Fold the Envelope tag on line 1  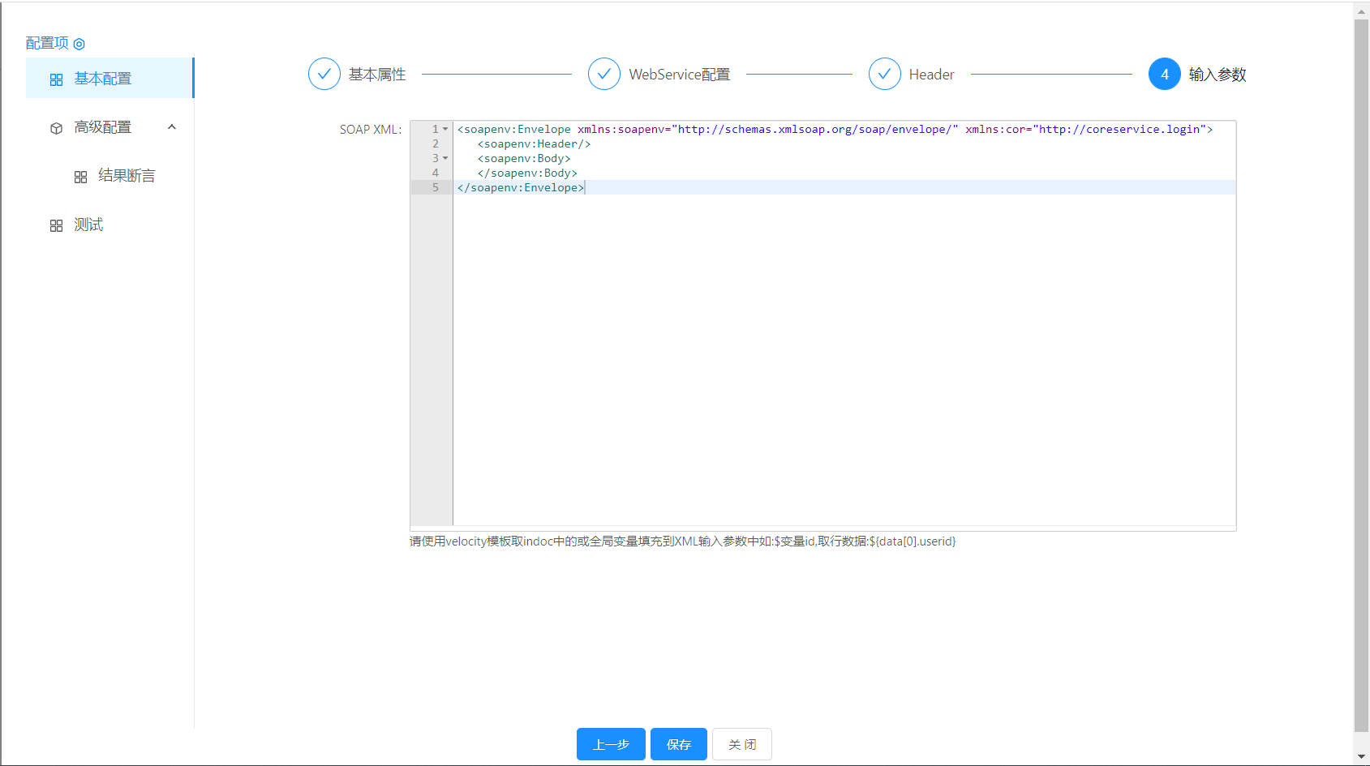click(x=445, y=129)
